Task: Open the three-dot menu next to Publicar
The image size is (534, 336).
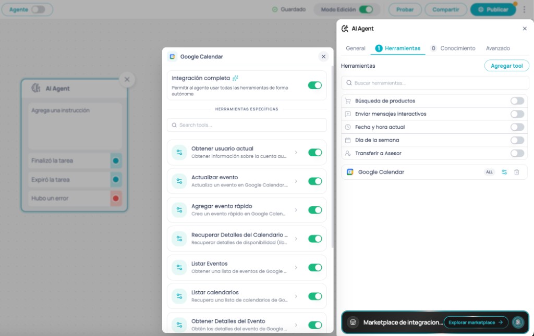Action: tap(525, 9)
